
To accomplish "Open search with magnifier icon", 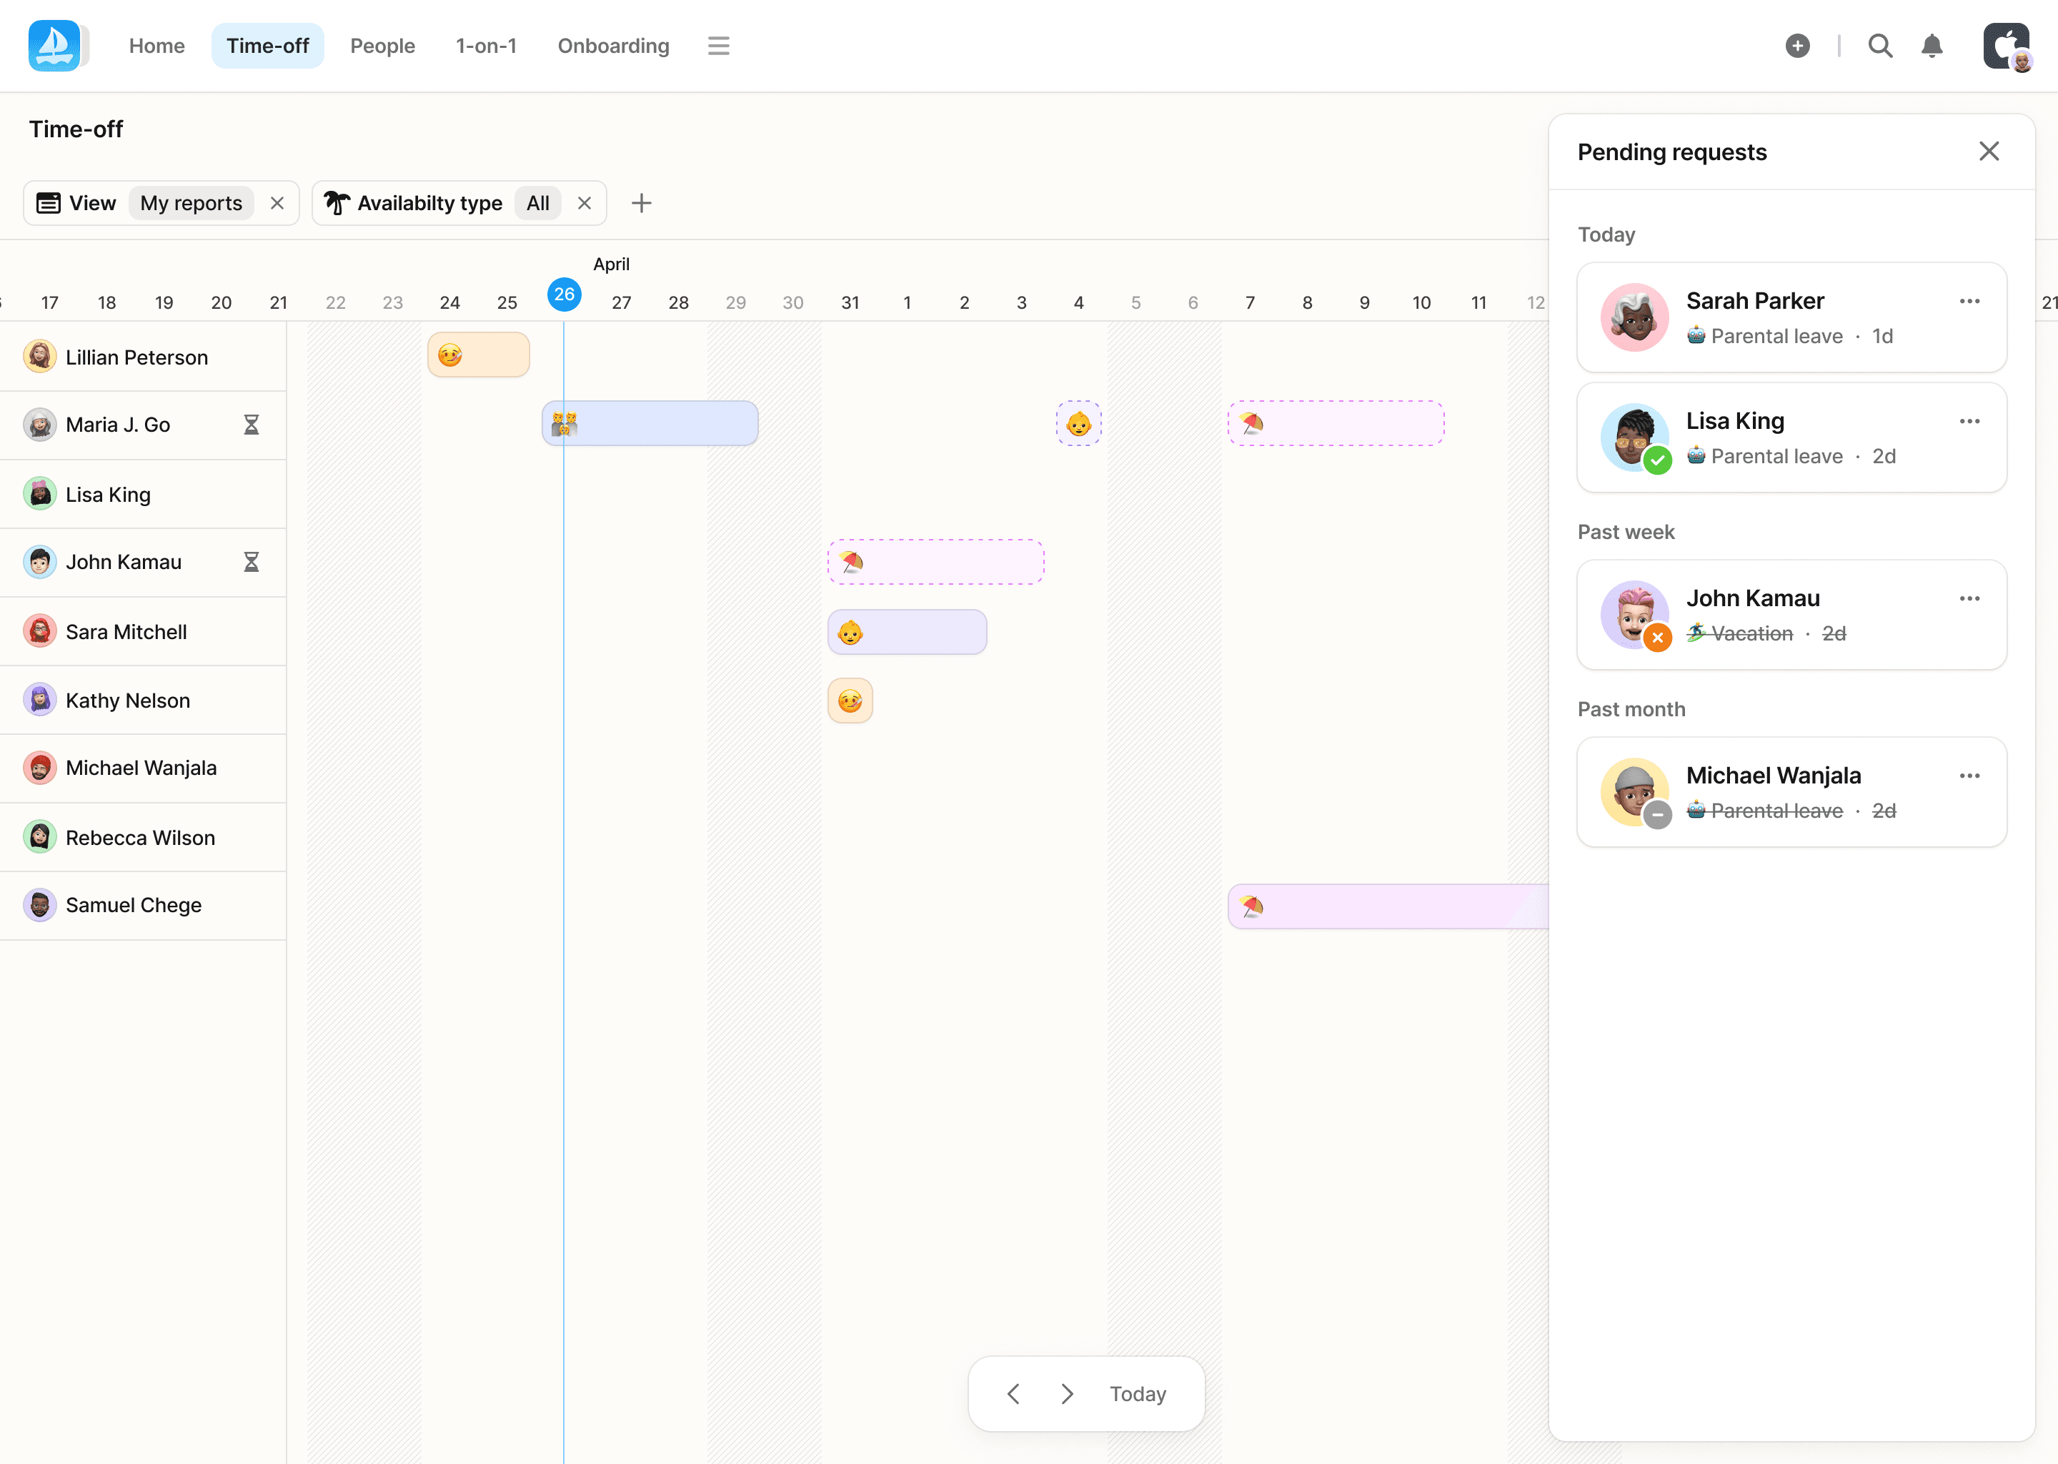I will click(1879, 46).
